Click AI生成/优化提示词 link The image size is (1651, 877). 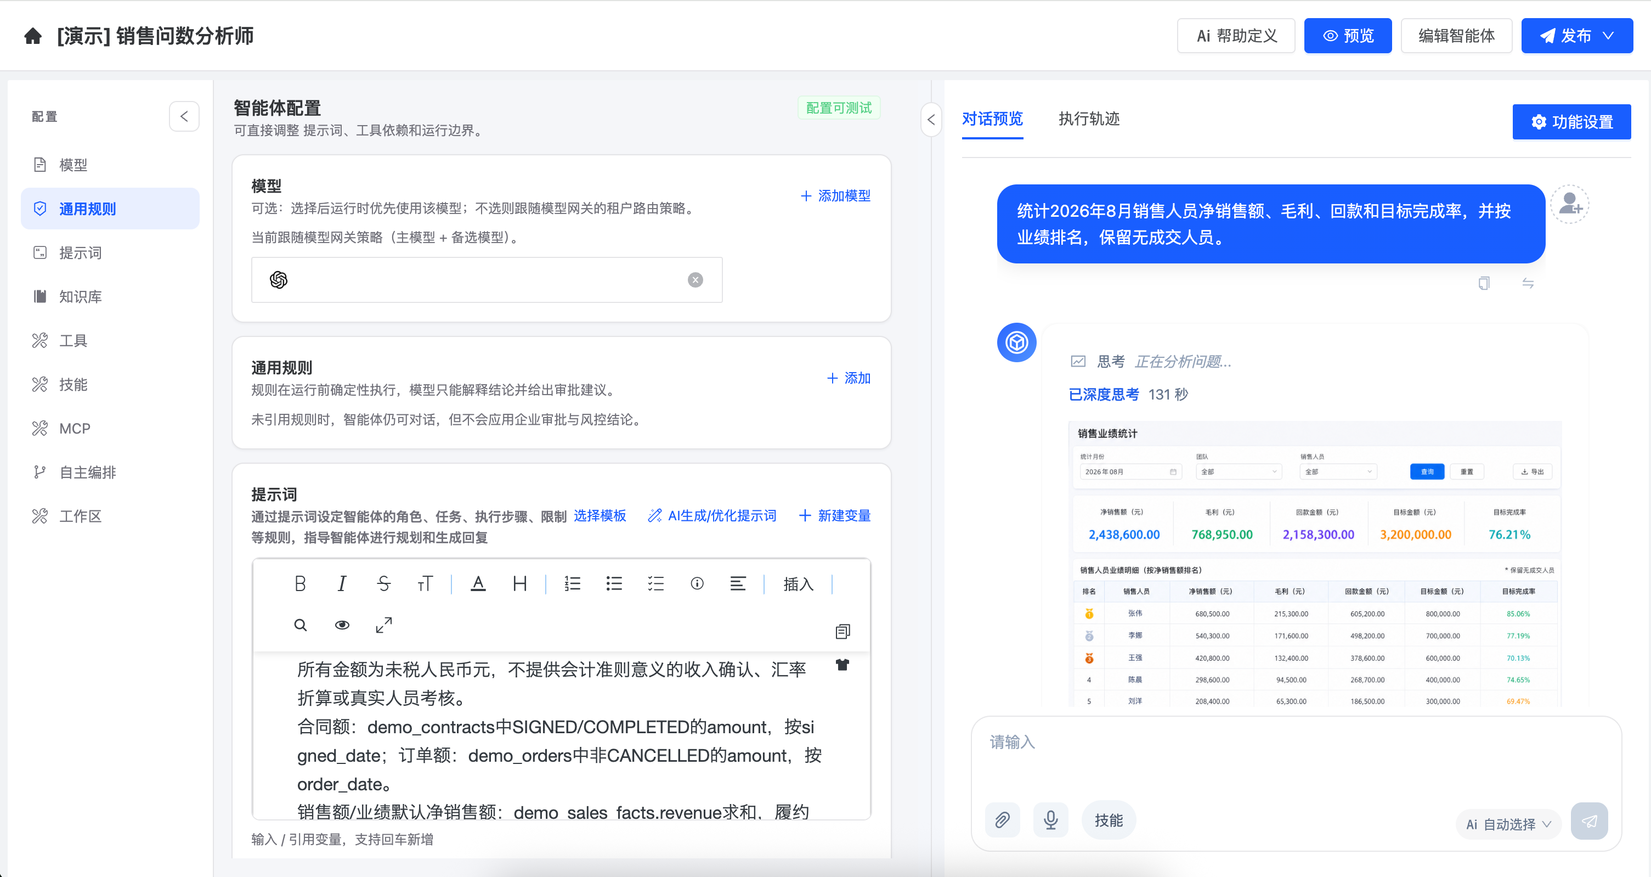[x=712, y=515]
